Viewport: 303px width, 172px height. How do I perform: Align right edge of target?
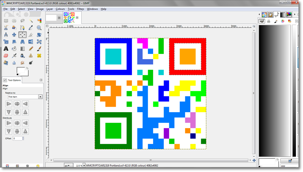coord(25,104)
